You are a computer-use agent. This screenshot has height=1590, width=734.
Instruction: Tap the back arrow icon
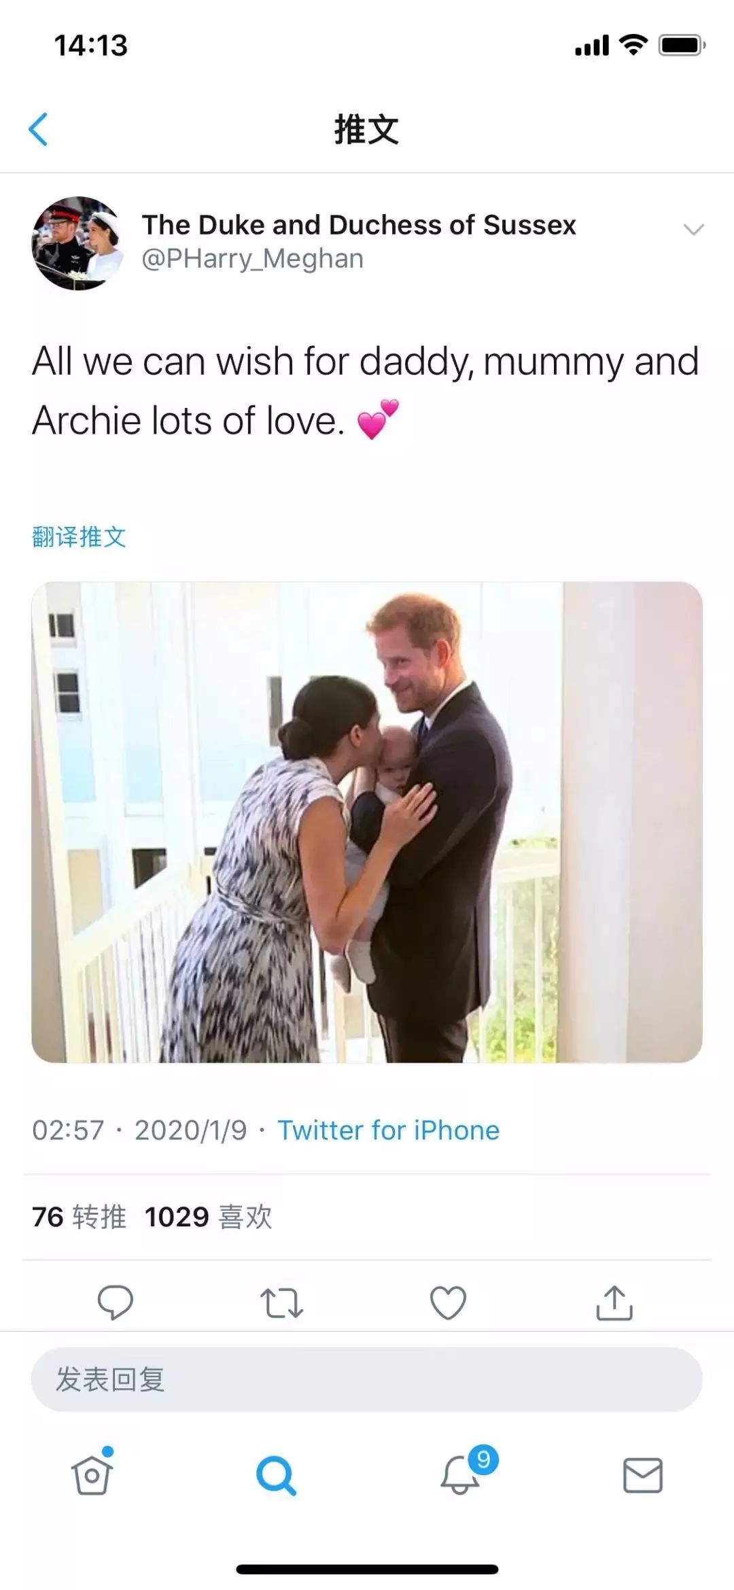tap(39, 129)
